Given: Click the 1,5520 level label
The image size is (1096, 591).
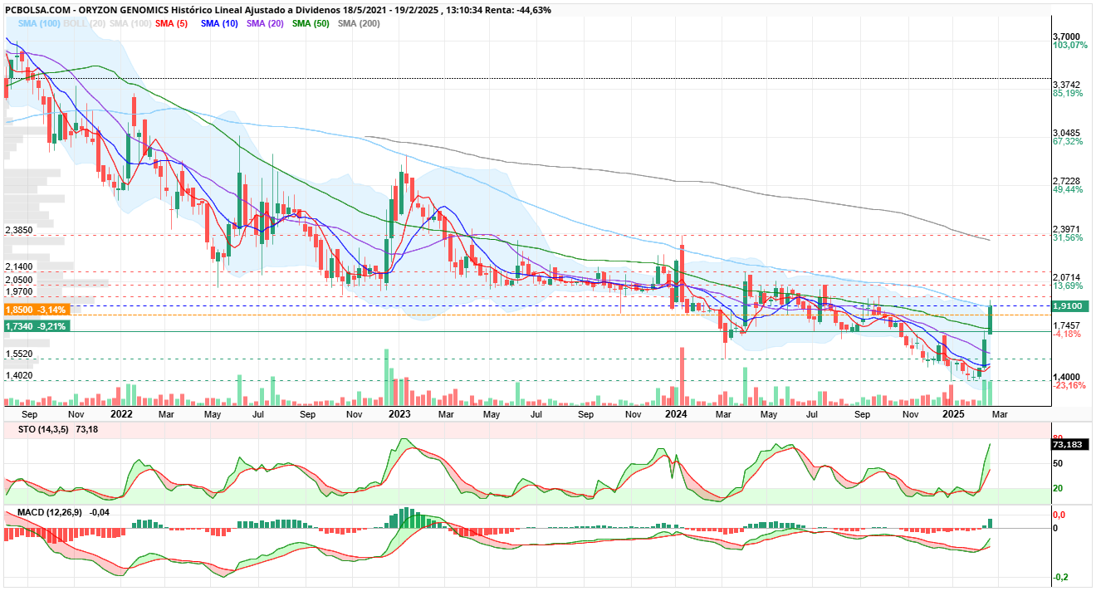Looking at the screenshot, I should click(x=18, y=354).
